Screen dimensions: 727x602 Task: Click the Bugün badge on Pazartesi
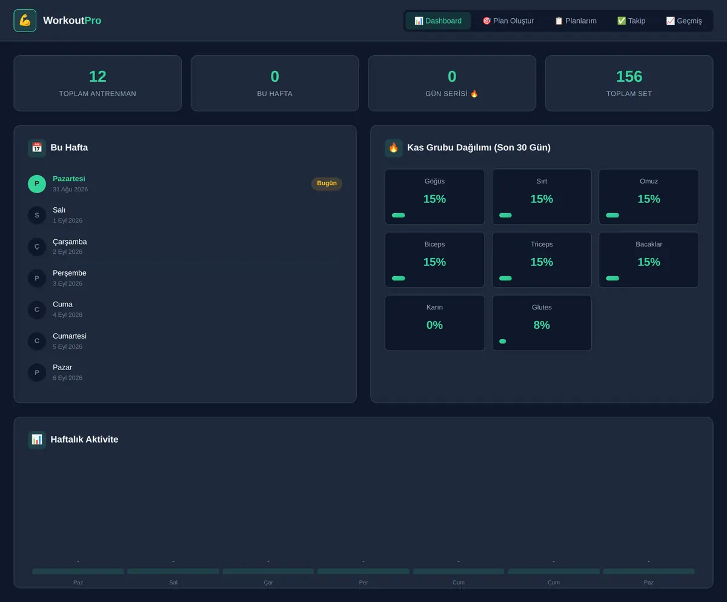(327, 184)
